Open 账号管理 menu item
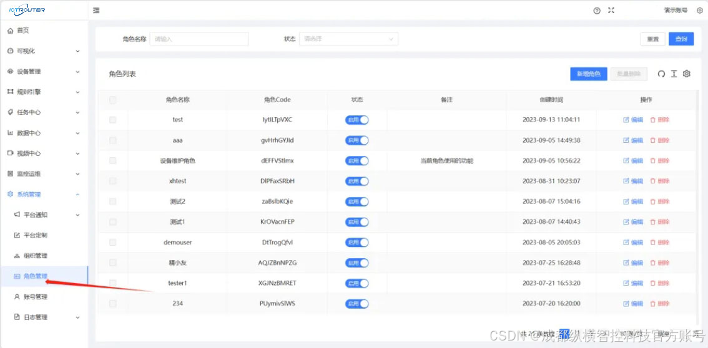 click(44, 297)
